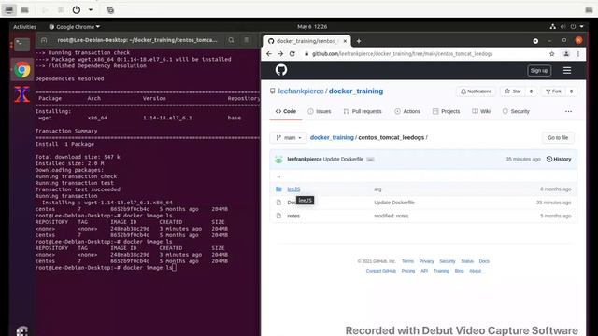The width and height of the screenshot is (598, 336).
Task: Open Google Chrome app menu dropdown
Action: 75,27
